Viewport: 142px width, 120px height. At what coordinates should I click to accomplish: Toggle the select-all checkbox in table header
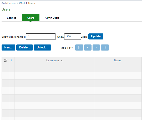[5, 61]
